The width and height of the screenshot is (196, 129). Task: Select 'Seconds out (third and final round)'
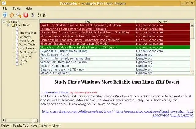point(115,62)
